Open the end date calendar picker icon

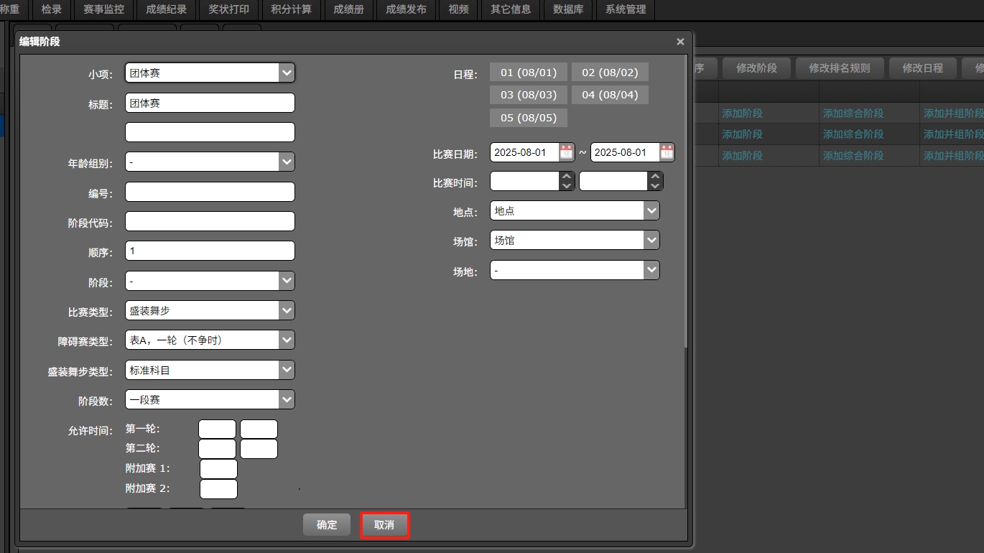click(667, 152)
